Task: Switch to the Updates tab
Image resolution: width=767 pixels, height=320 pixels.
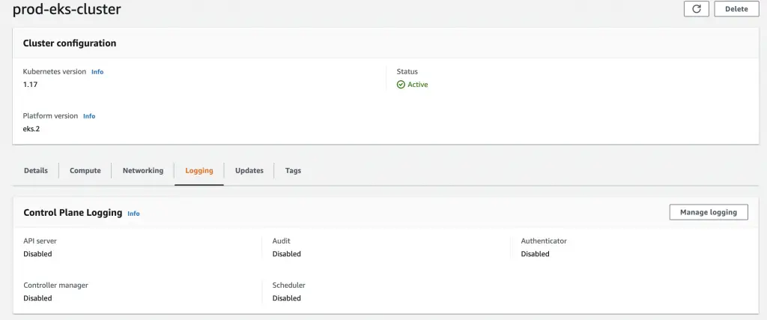Action: pos(249,171)
